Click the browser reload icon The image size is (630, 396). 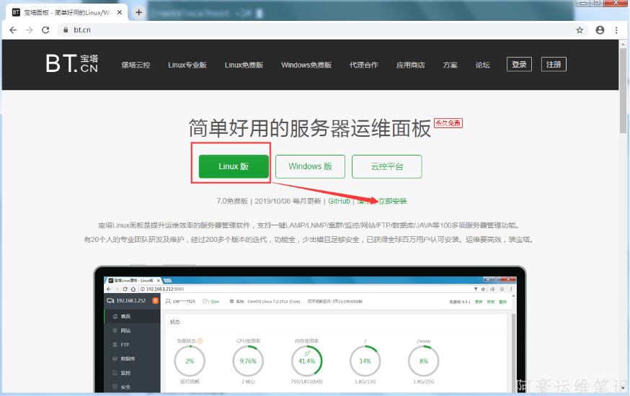[x=45, y=30]
